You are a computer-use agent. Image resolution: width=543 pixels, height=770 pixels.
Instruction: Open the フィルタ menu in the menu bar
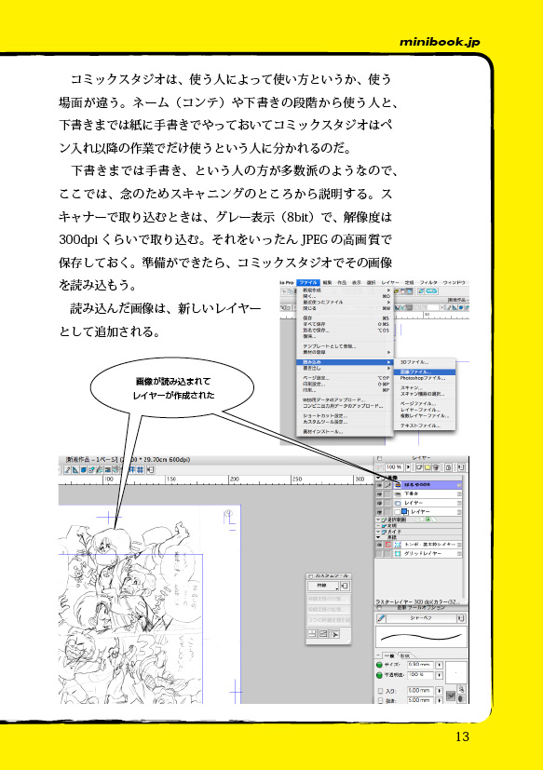coord(428,283)
